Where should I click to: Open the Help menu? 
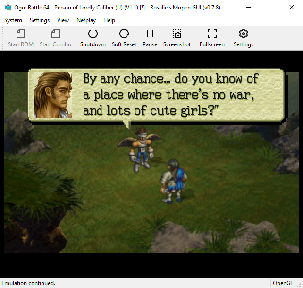pos(109,20)
